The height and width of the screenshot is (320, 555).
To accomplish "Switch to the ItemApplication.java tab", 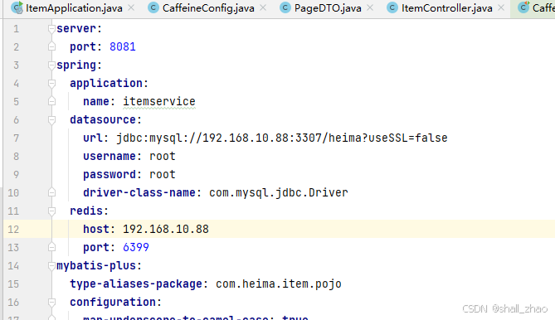I will [74, 7].
